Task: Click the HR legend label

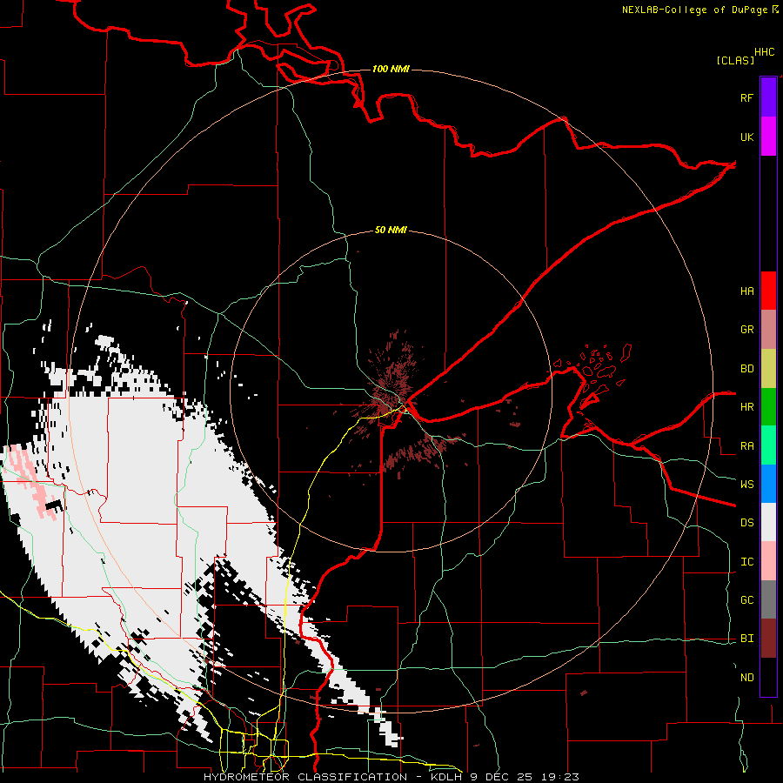Action: pos(746,407)
